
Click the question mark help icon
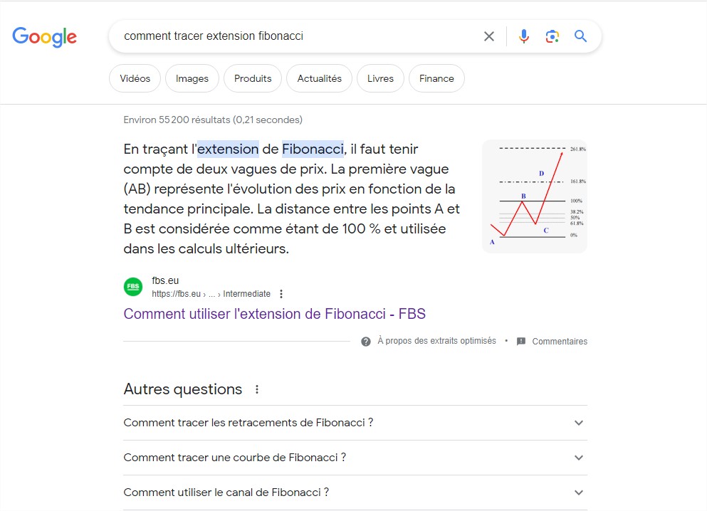click(366, 342)
